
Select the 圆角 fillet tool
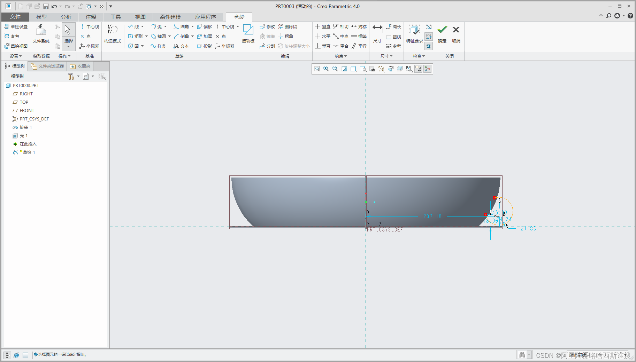181,26
